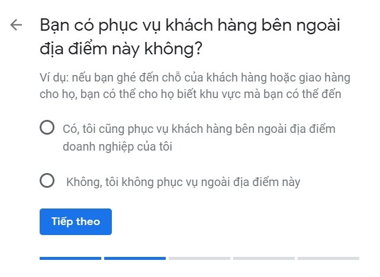Choose the "Không" radio button

click(x=47, y=181)
